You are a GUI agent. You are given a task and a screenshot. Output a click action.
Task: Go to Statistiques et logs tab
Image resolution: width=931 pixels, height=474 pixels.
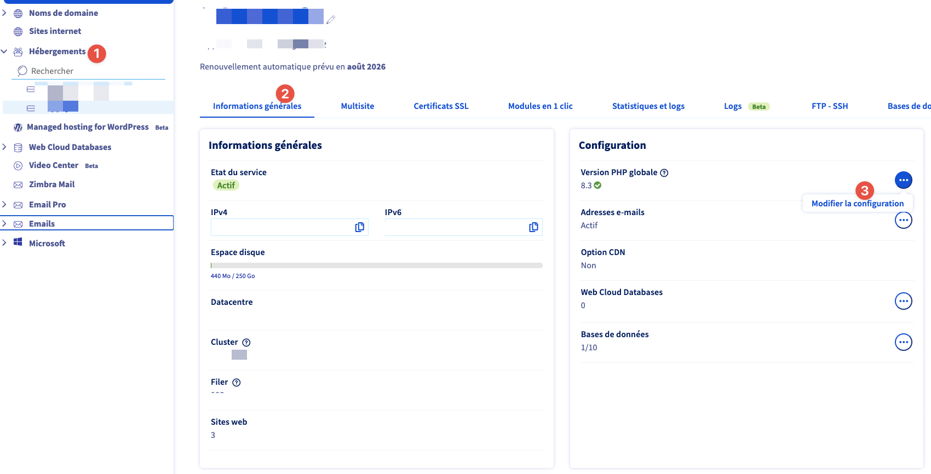pos(648,106)
